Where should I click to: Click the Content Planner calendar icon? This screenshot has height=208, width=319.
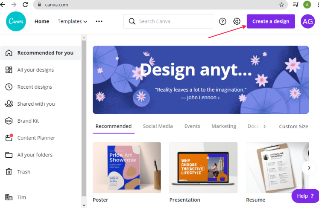tap(9, 138)
